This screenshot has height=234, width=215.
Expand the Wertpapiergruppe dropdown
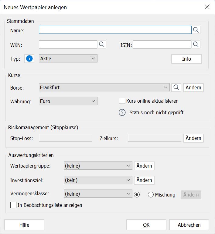coord(98,166)
